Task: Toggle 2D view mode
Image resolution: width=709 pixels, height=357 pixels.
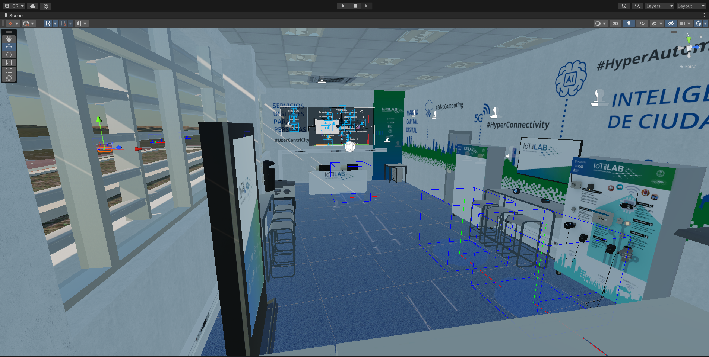Action: coord(615,23)
